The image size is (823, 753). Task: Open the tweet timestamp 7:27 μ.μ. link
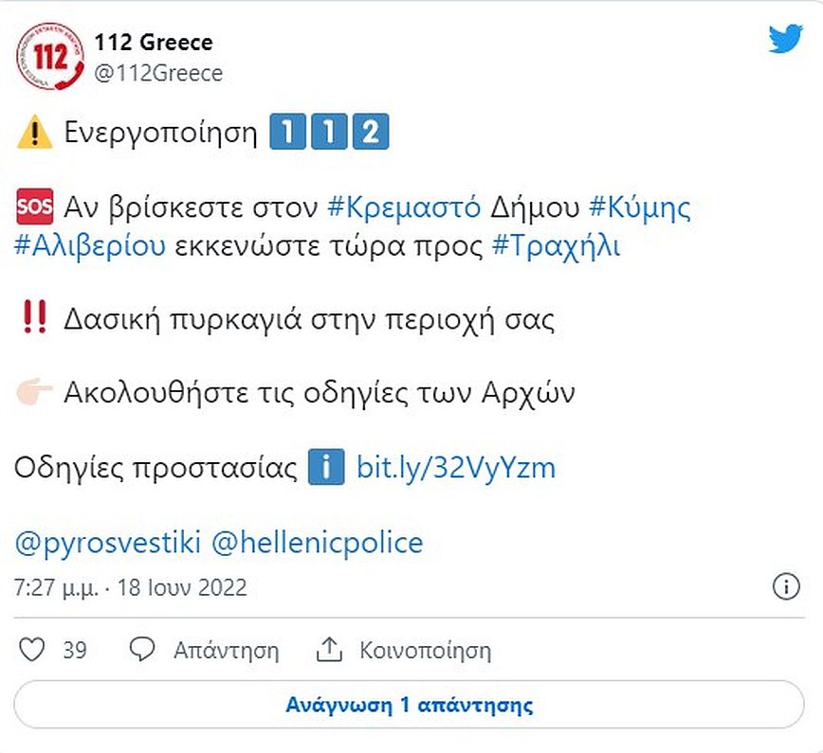131,587
